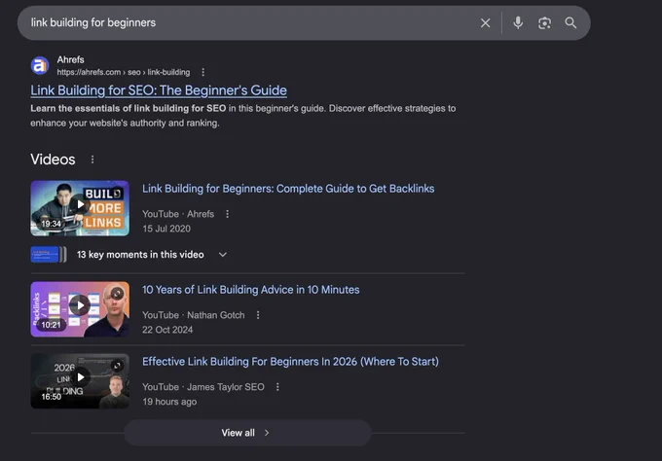Open 'Link Building for Beginners: Complete Guide to Get Backlinks'
Screen dimensions: 662x461
click(x=288, y=189)
